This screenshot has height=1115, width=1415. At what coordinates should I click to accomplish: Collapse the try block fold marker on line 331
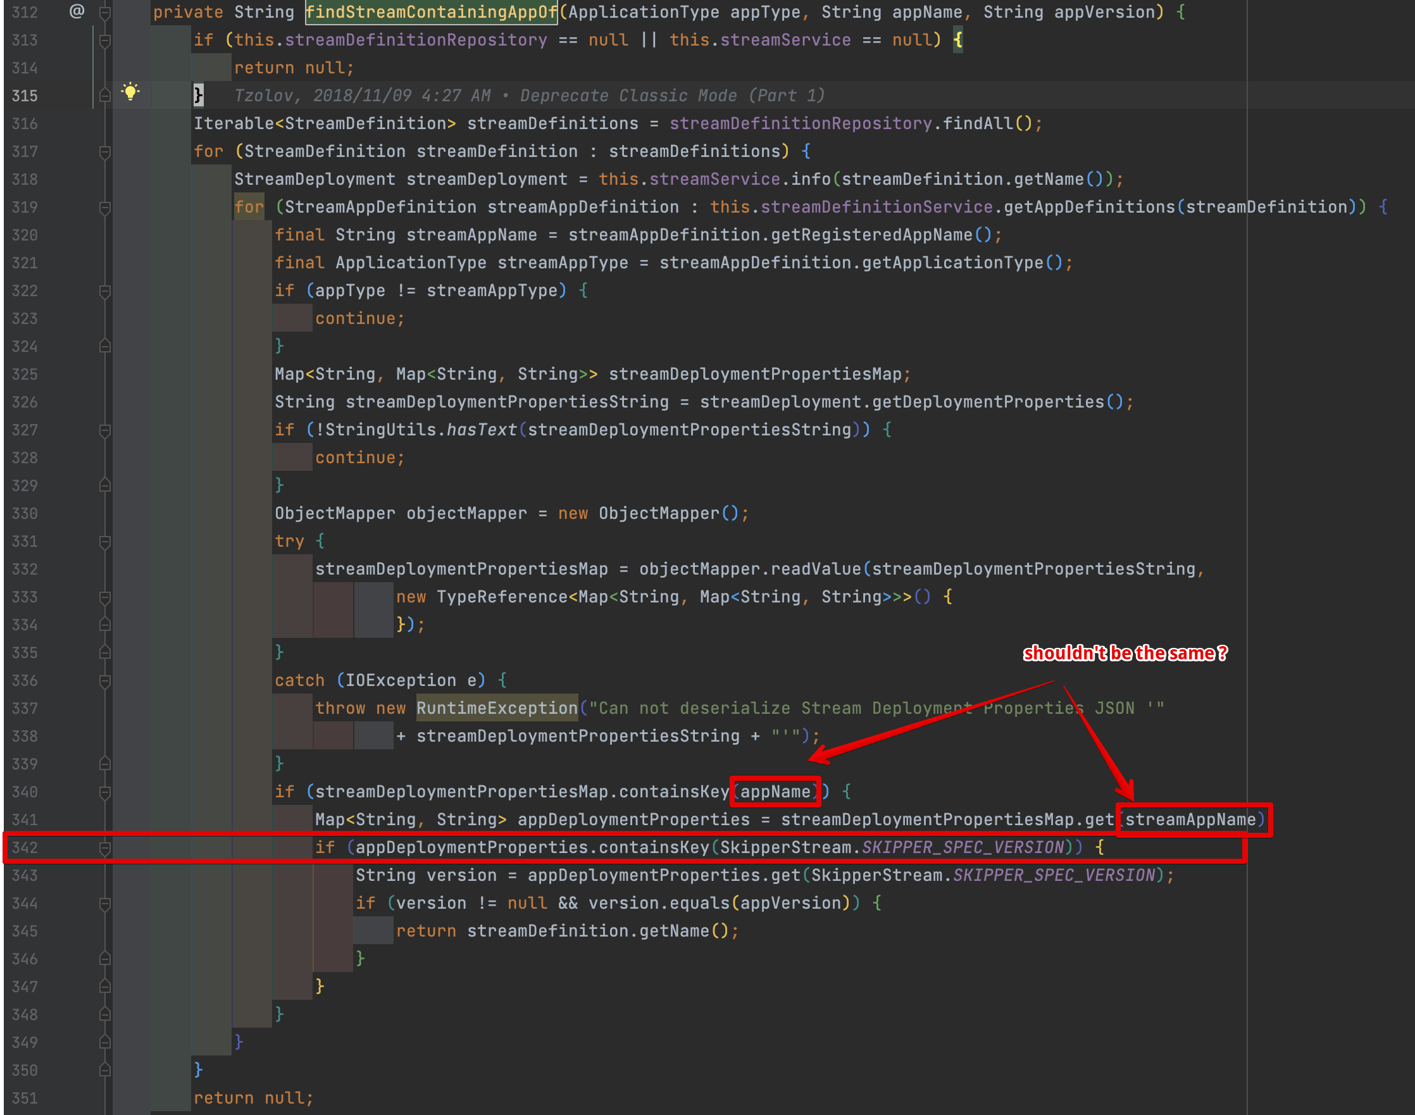[104, 541]
